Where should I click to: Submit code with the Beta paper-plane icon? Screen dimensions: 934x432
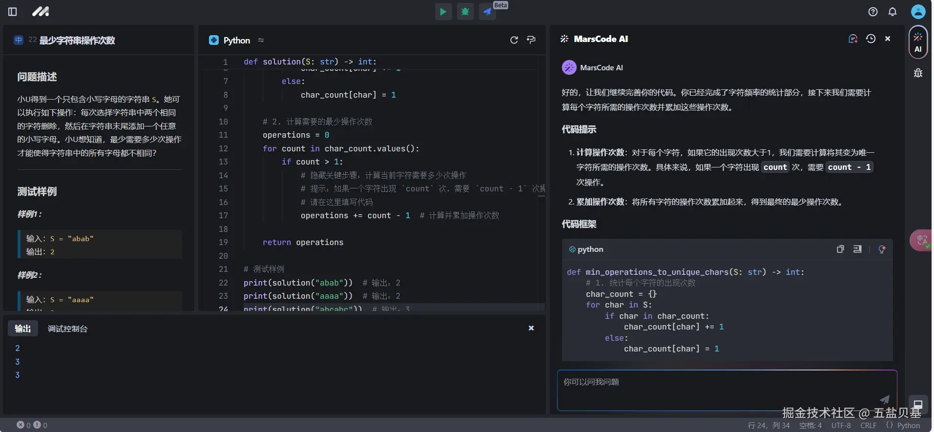[x=487, y=12]
